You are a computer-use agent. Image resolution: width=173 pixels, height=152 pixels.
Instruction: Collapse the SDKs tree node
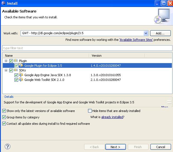(6, 70)
